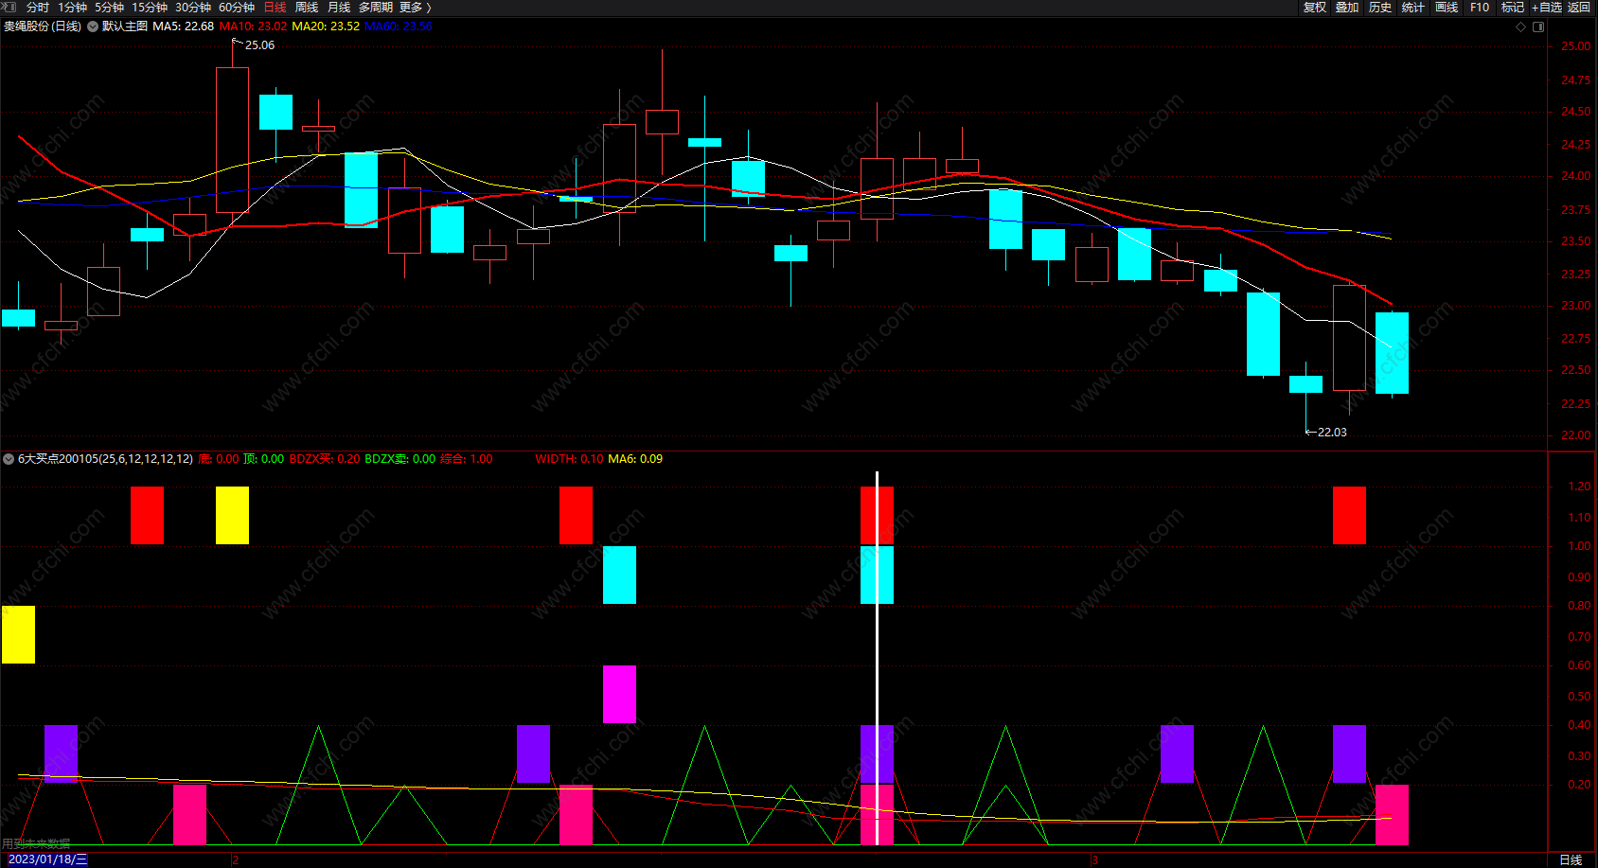Open the main chart indicator dropdown arrow

93,27
